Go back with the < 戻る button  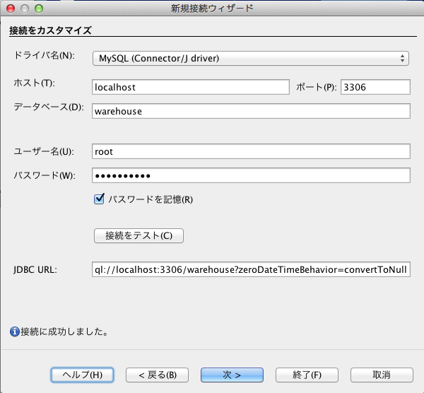(x=156, y=374)
